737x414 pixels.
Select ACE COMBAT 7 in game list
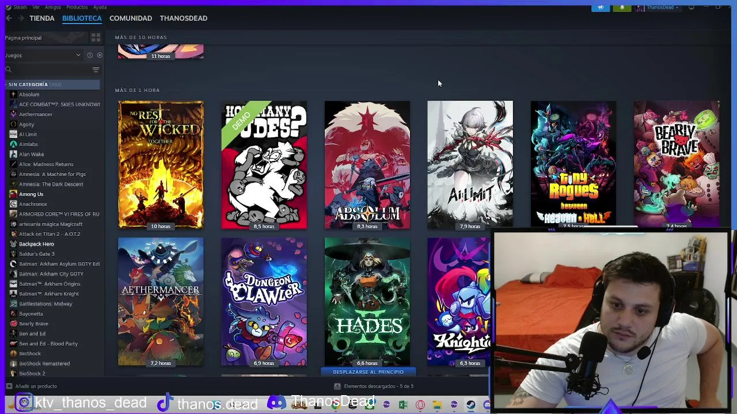click(59, 105)
